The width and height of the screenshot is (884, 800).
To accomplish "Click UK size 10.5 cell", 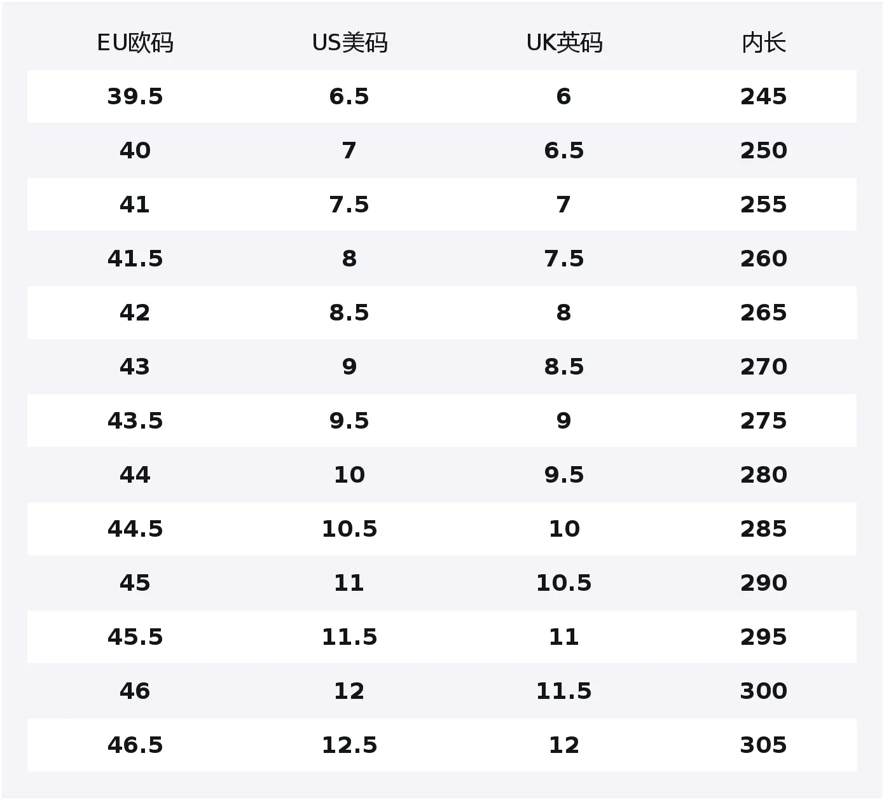I will click(564, 583).
